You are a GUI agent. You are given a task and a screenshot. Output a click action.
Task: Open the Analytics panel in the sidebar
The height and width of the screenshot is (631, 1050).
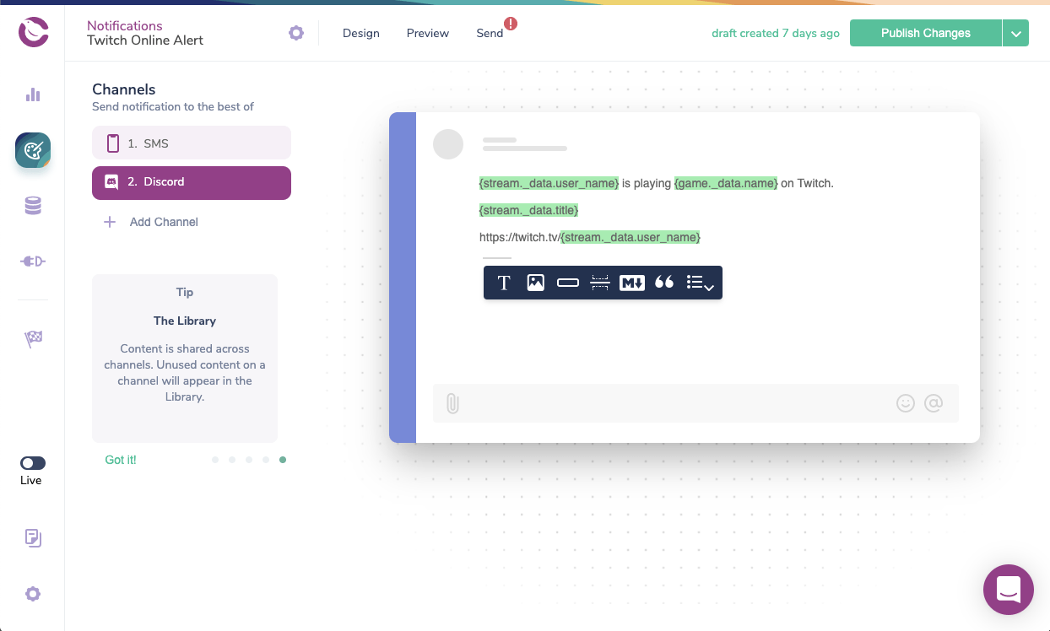32,94
